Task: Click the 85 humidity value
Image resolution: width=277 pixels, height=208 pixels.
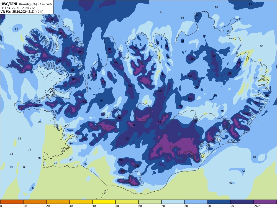Action: pyautogui.click(x=85, y=164)
